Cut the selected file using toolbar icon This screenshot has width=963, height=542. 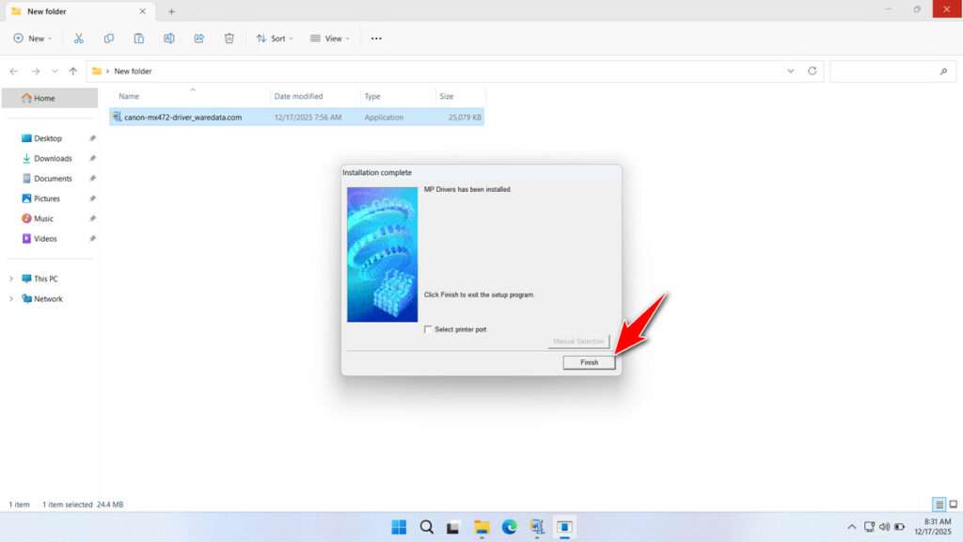tap(79, 38)
